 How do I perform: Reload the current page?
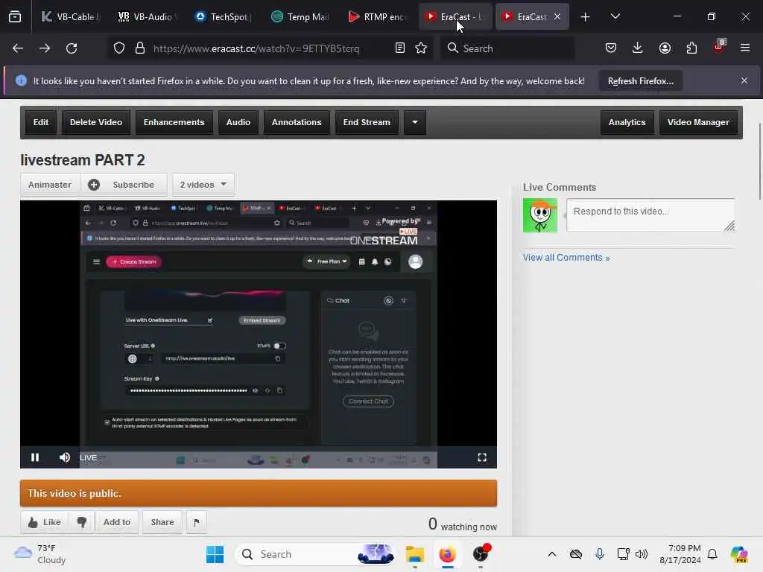72,48
